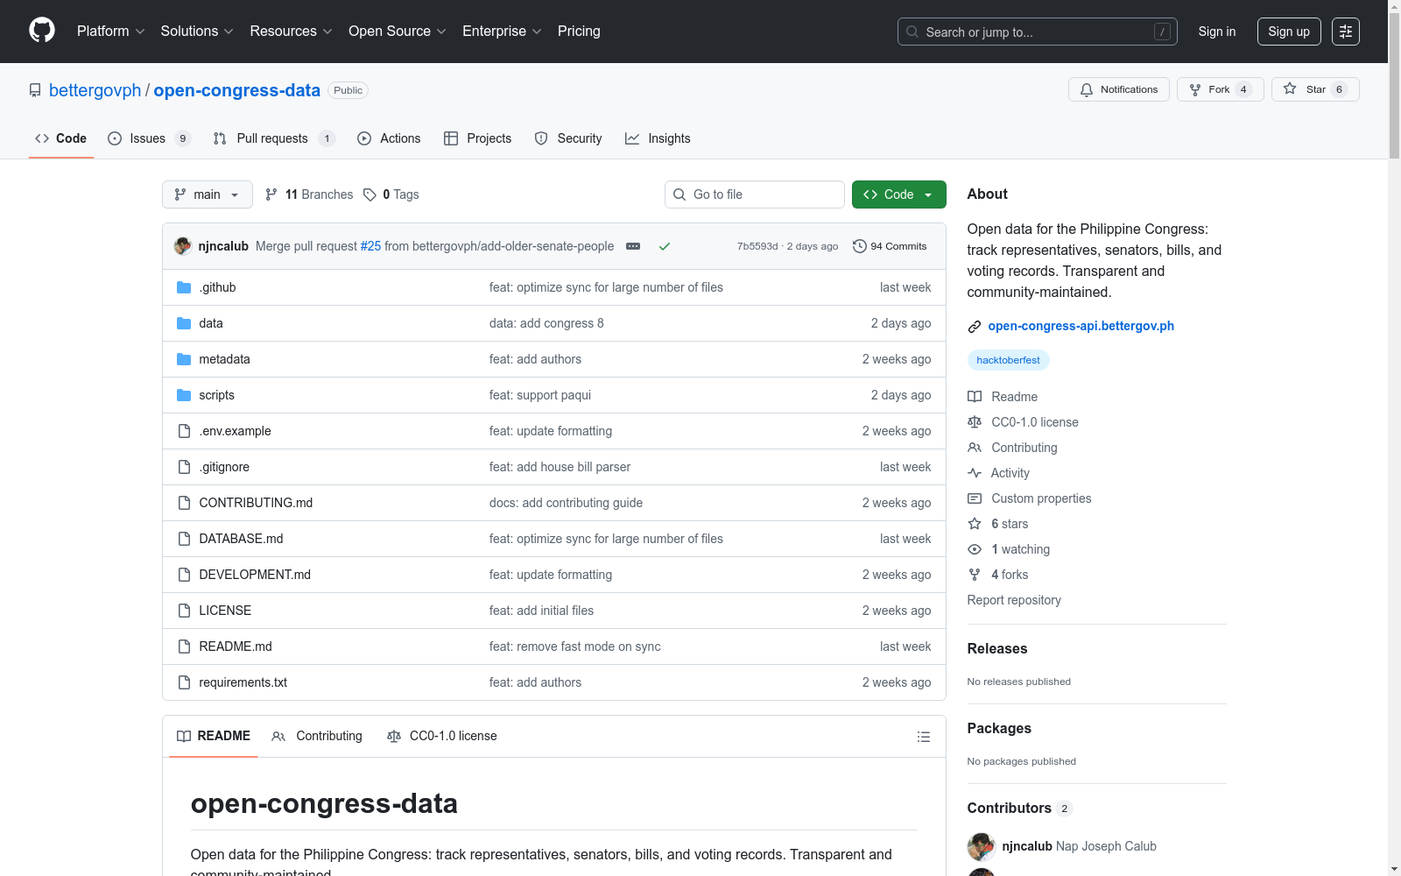
Task: Click the Sign in link
Action: click(x=1217, y=32)
